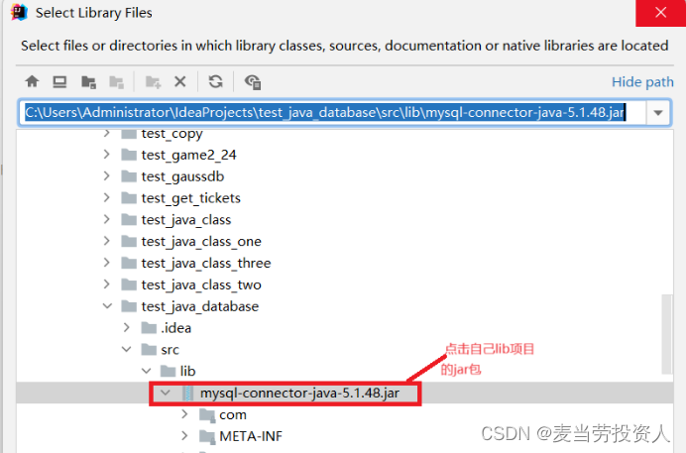Click inside the file path field
Screen dimensions: 686x453
tap(332, 113)
